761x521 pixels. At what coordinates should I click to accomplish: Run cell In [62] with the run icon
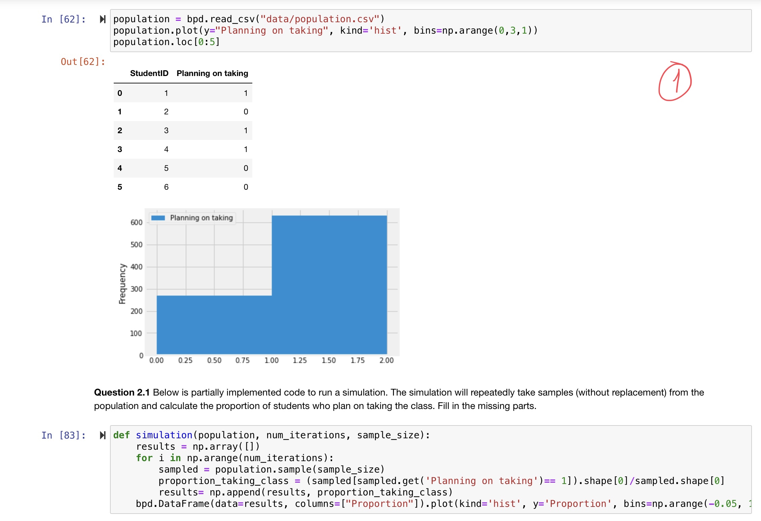coord(103,19)
